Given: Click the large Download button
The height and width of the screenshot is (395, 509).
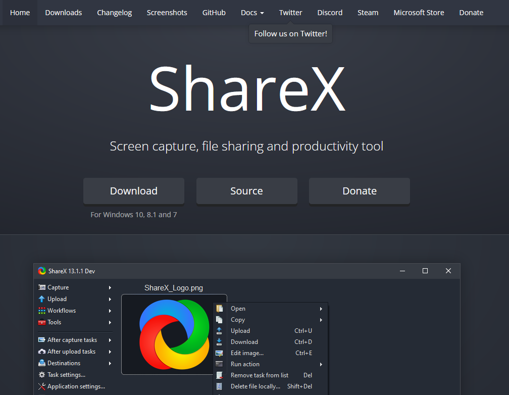Looking at the screenshot, I should [x=134, y=190].
